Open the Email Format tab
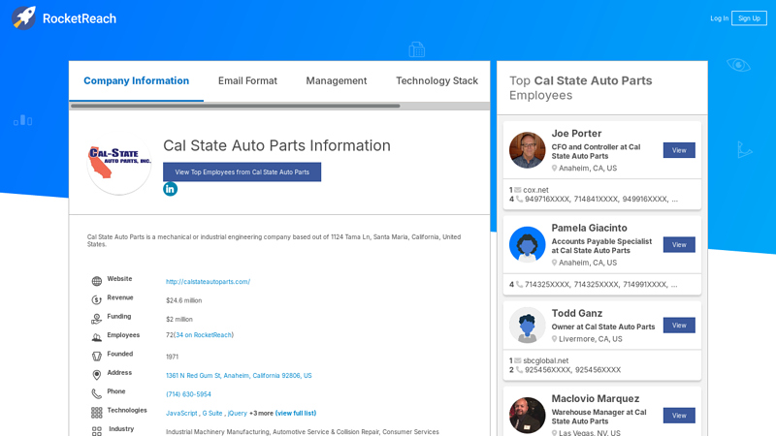Viewport: 776px width, 436px height. point(247,80)
